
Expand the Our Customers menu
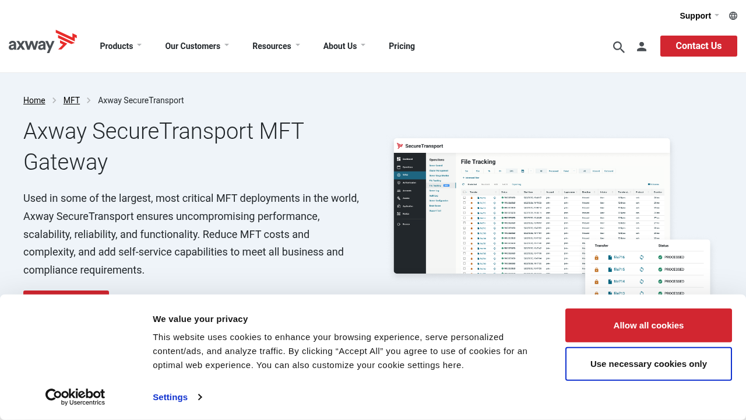[197, 46]
